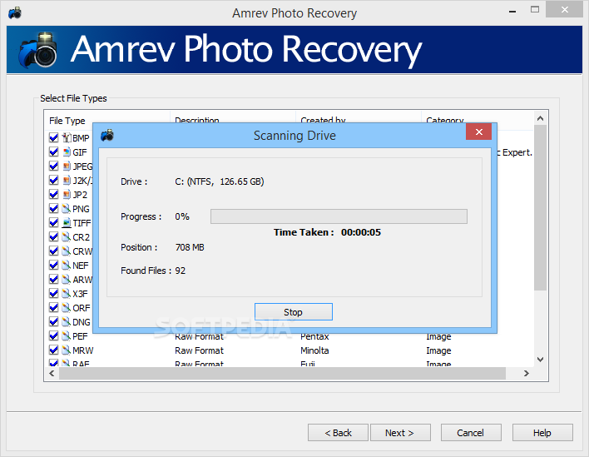Uncheck the JPEG file type checkbox
Viewport: 589px width, 457px height.
pos(54,166)
